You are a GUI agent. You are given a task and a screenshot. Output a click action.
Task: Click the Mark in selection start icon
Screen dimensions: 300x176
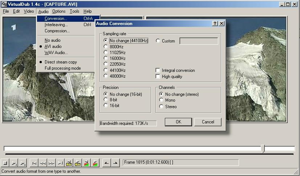pos(106,163)
